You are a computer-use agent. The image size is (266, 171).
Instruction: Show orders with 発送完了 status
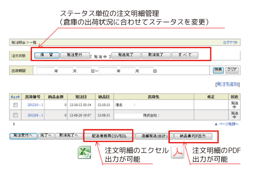[126, 55]
